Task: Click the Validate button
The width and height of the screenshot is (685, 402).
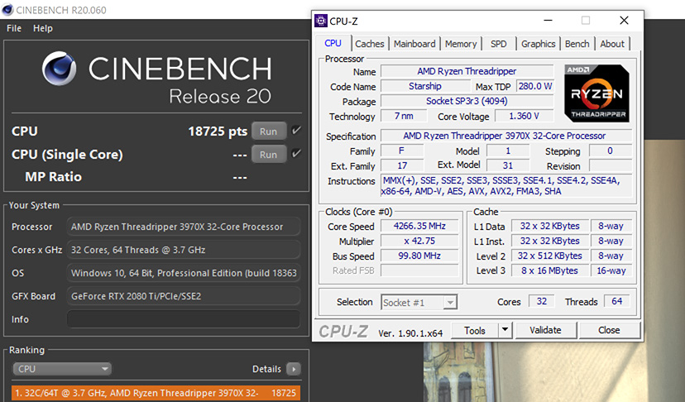Action: (546, 330)
